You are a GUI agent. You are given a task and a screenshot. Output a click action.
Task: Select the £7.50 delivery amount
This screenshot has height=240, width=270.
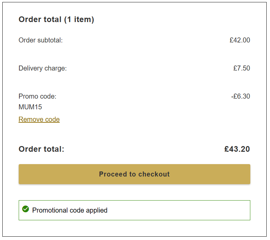242,68
